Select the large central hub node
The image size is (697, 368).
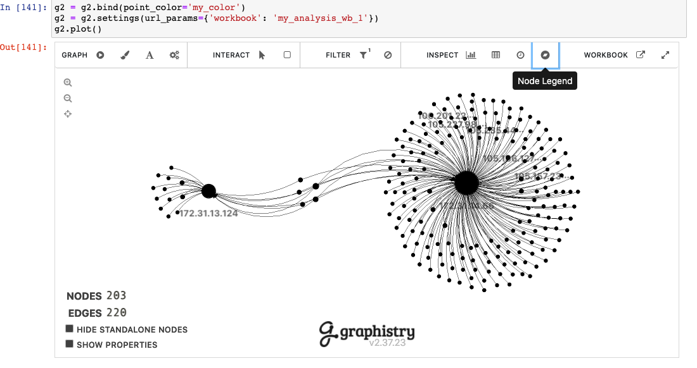(466, 183)
